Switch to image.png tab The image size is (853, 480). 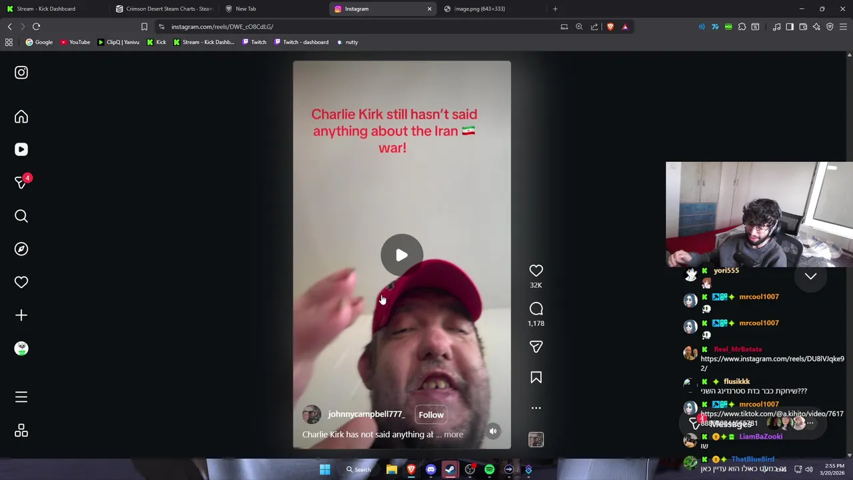(x=488, y=9)
